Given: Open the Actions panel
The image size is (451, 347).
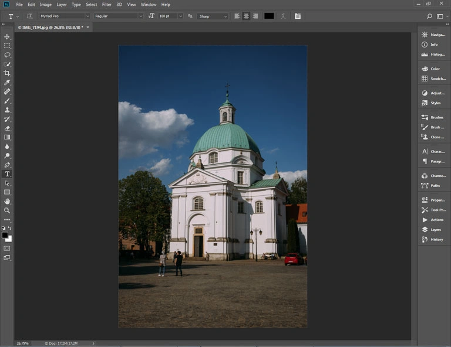Looking at the screenshot, I should (x=434, y=220).
